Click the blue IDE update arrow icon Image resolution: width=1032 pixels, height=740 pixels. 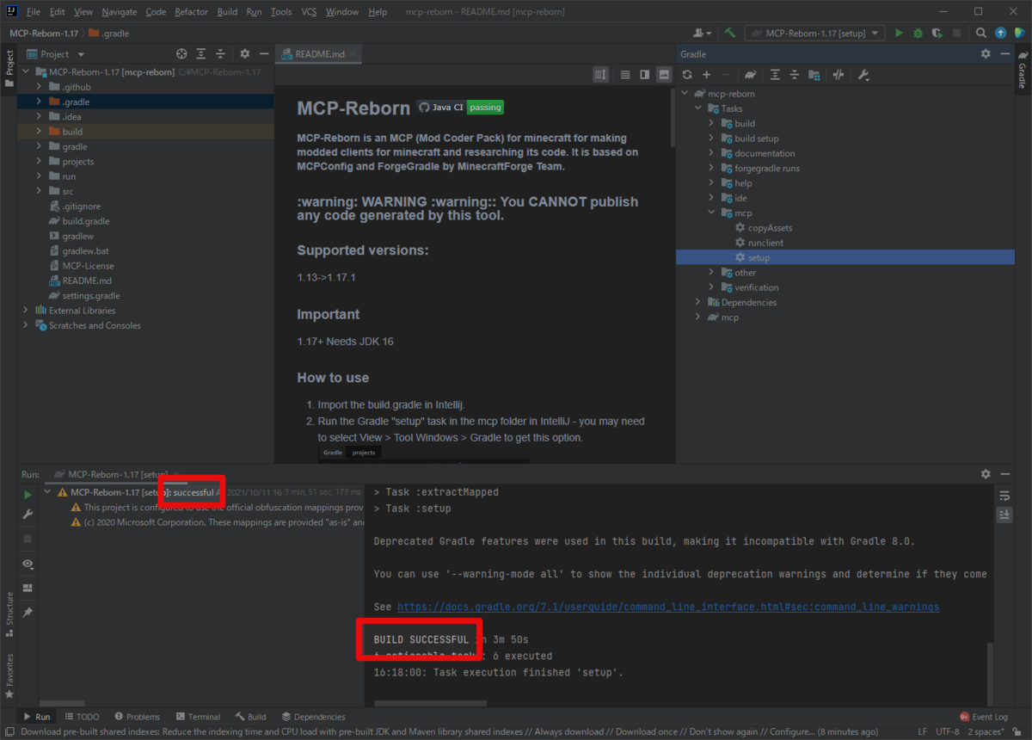point(1000,33)
